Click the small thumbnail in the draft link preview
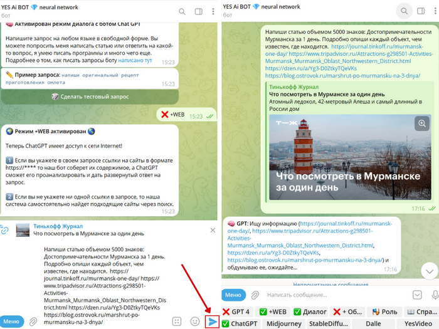439x329 pixels. point(23,230)
